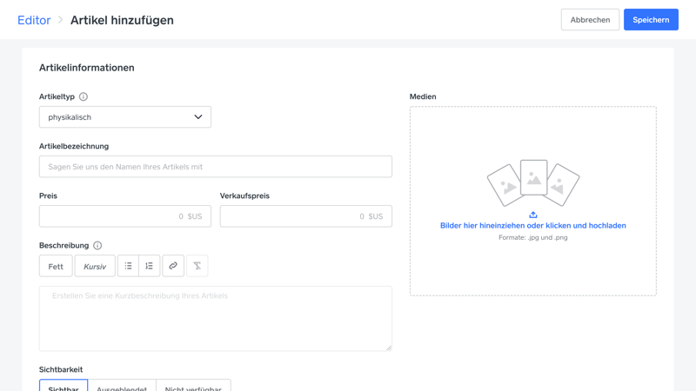The height and width of the screenshot is (391, 696).
Task: Click the image placeholder cards illustration
Action: 533,182
